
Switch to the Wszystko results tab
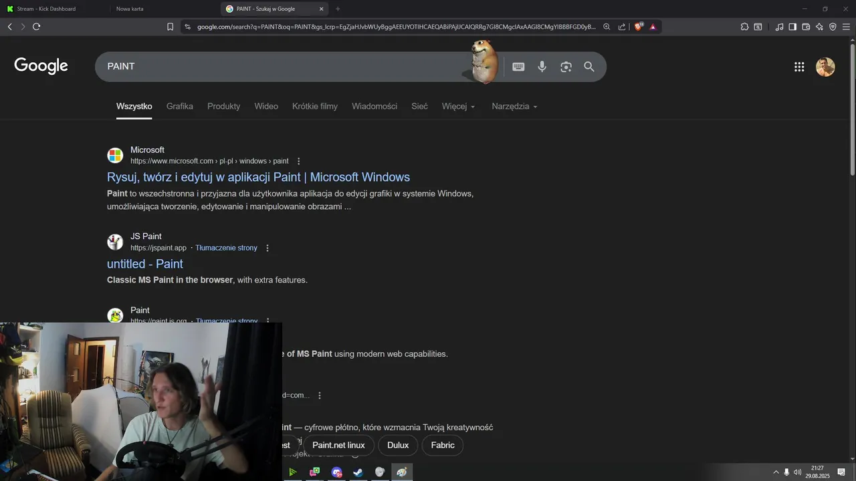coord(134,106)
